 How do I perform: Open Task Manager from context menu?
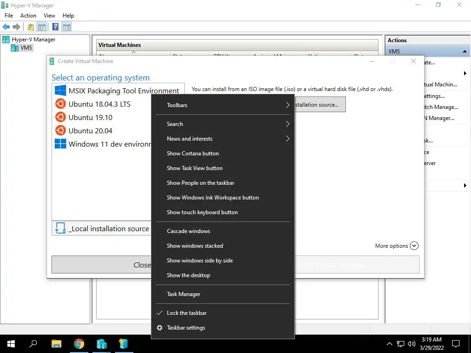pos(223,294)
